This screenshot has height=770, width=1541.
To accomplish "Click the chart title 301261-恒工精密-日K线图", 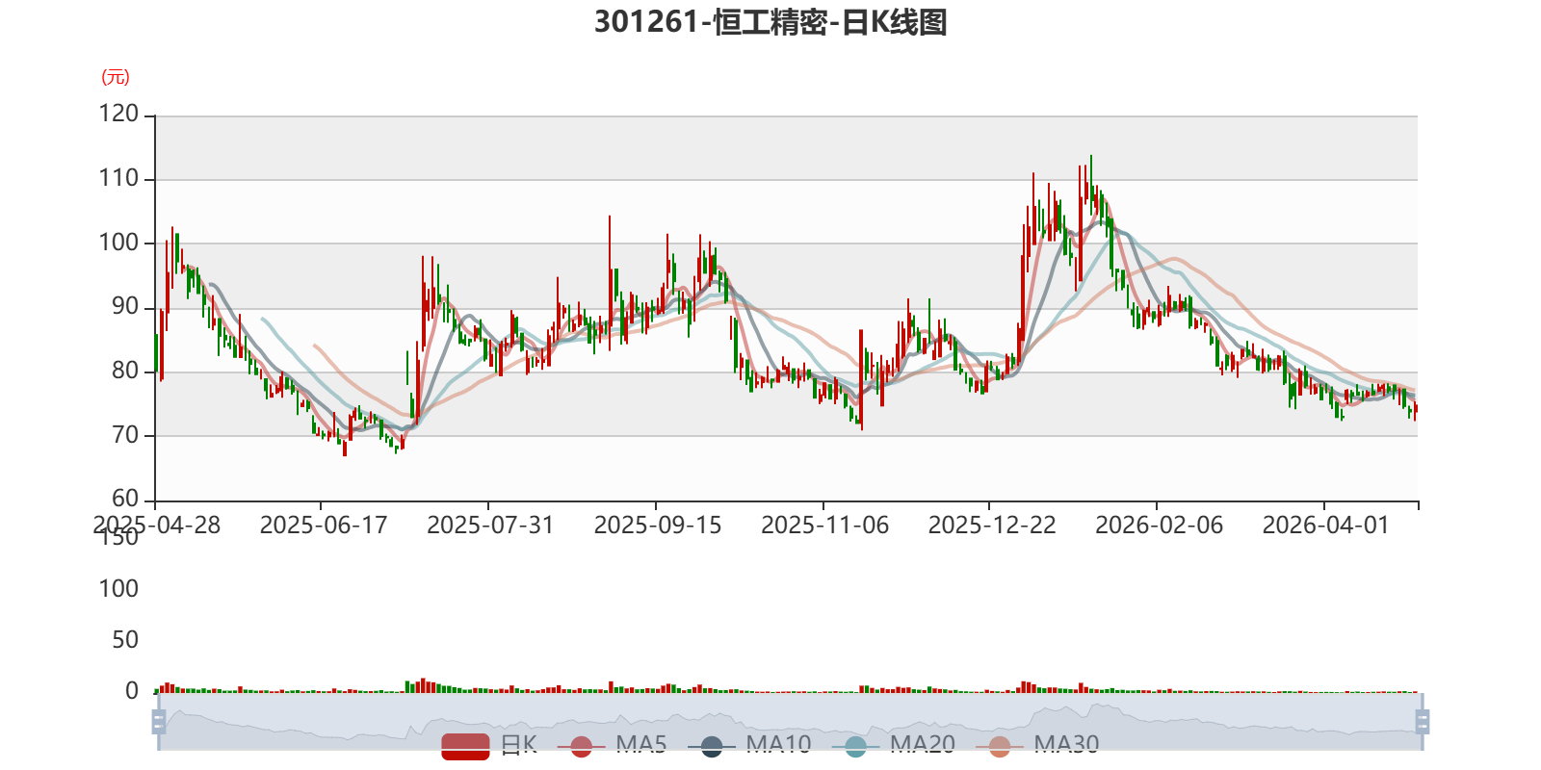I will [x=770, y=22].
